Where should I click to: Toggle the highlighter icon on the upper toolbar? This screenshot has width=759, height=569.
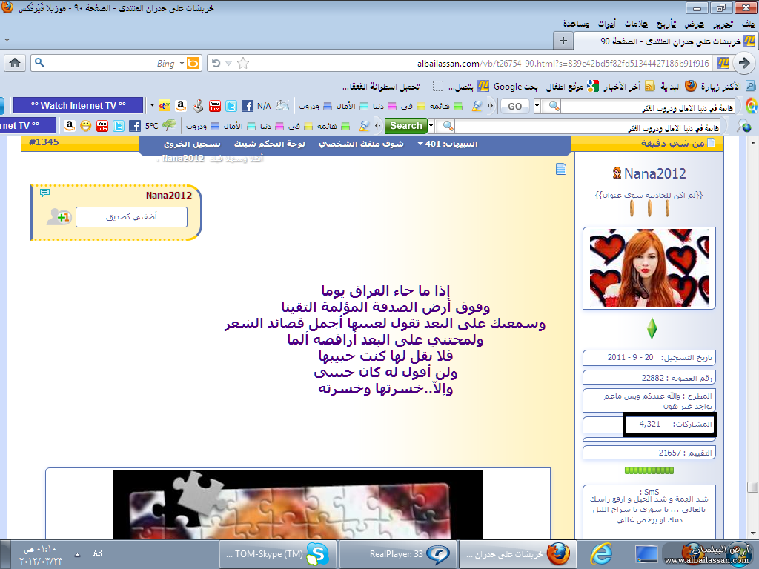coord(477,106)
